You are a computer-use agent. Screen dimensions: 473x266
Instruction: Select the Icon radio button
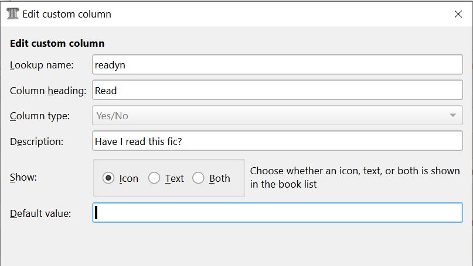click(x=108, y=178)
